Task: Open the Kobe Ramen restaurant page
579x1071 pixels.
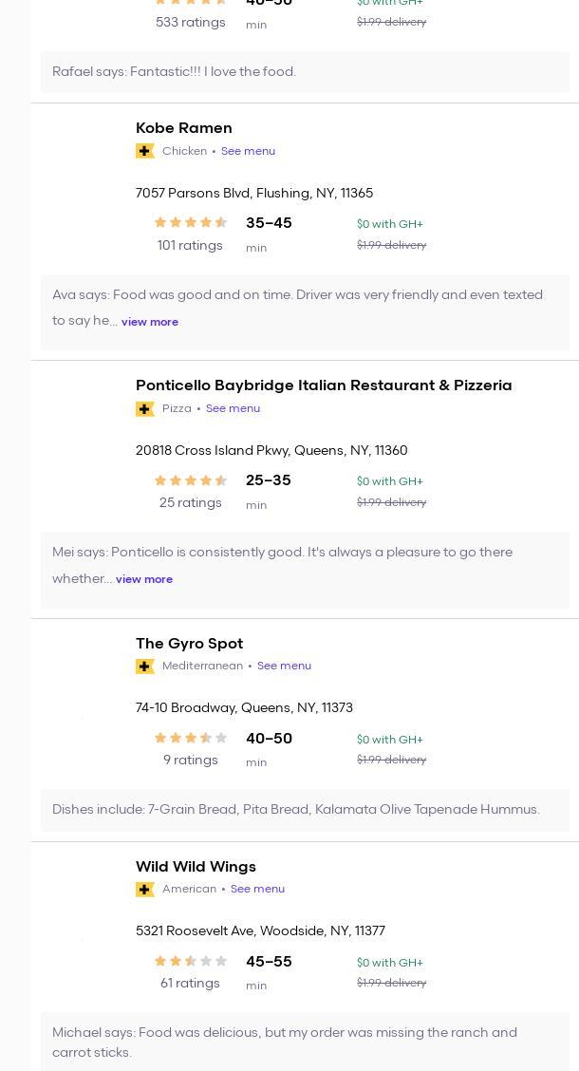Action: click(184, 128)
